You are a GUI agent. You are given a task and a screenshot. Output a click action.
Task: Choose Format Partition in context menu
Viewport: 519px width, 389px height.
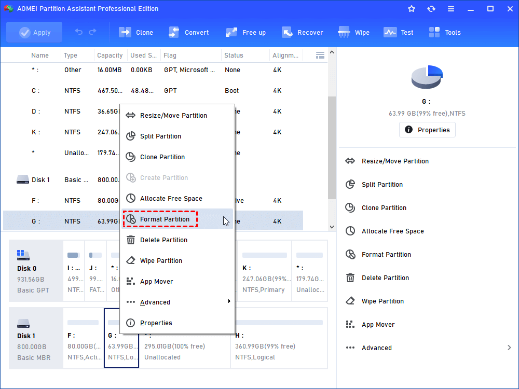coord(177,219)
